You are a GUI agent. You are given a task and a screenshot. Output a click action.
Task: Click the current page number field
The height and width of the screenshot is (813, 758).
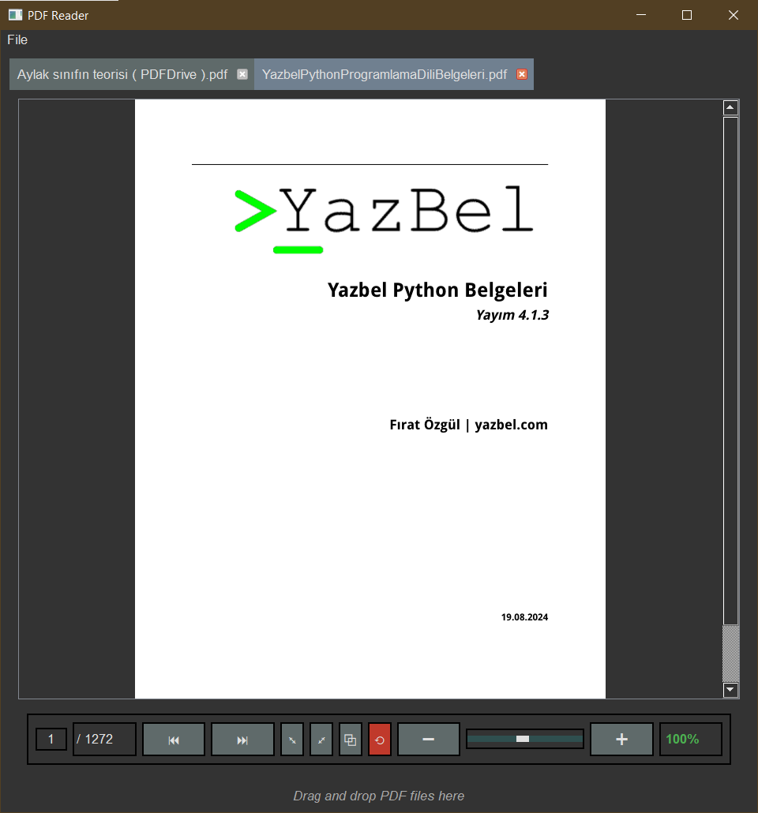pyautogui.click(x=51, y=739)
